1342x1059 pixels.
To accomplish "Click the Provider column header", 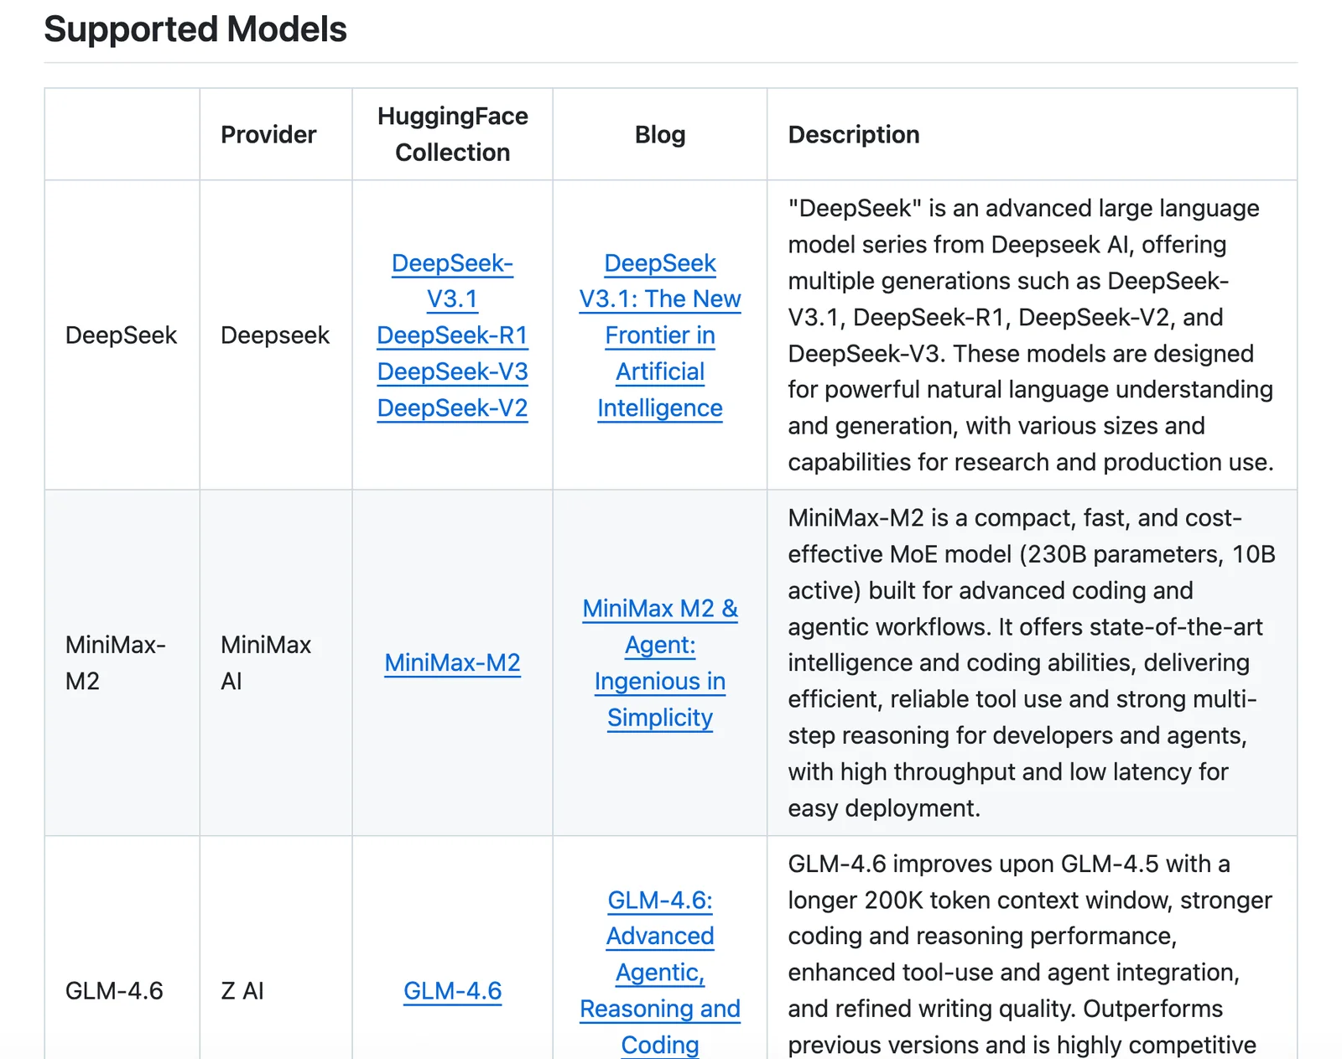I will coord(268,135).
